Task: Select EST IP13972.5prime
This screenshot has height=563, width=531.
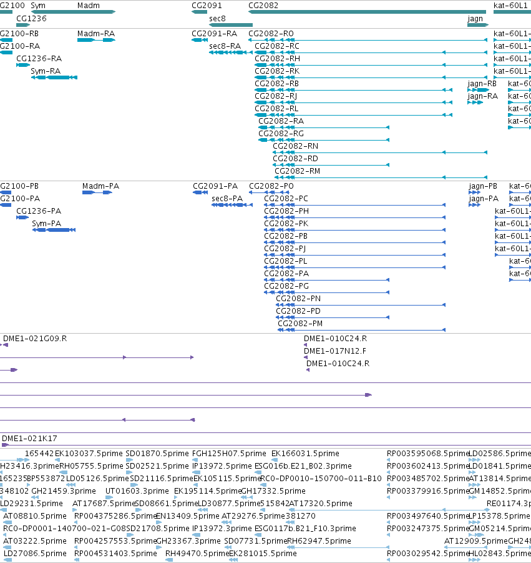Action: click(222, 466)
